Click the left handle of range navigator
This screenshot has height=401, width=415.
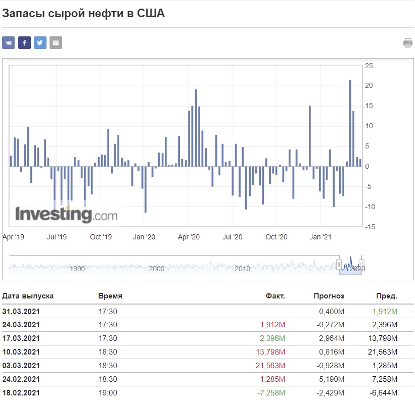(339, 264)
